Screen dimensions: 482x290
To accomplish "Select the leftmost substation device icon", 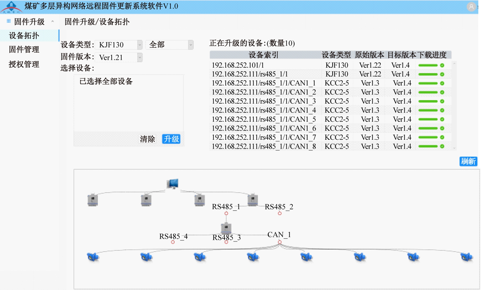I will tap(92, 200).
